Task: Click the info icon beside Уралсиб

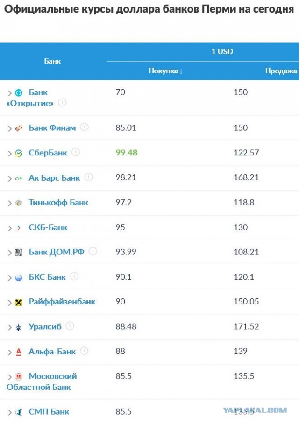Action: click(x=70, y=326)
